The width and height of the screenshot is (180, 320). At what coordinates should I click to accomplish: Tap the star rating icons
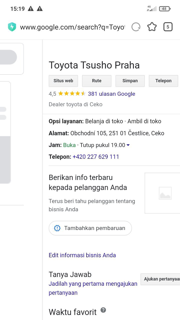coord(72,94)
